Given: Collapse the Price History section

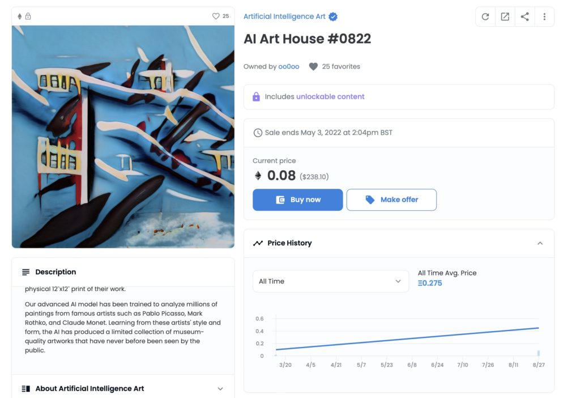Looking at the screenshot, I should point(540,243).
